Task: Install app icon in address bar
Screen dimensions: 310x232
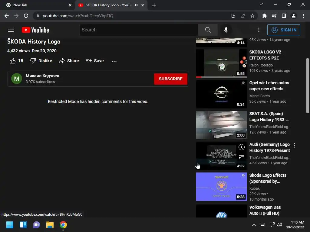Action: [233, 16]
